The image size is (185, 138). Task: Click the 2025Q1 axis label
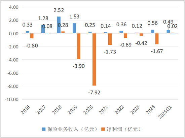(x=165, y=112)
